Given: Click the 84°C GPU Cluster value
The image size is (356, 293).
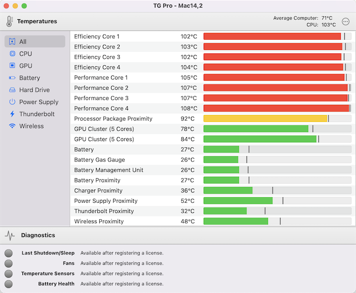Looking at the screenshot, I should click(187, 139).
